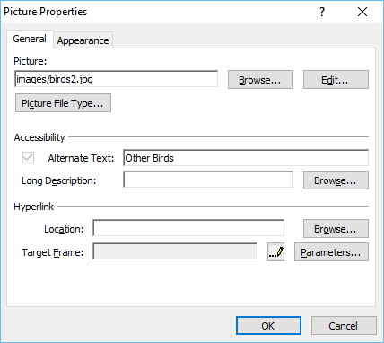The image size is (384, 343).
Task: Click the Cancel button
Action: point(344,326)
